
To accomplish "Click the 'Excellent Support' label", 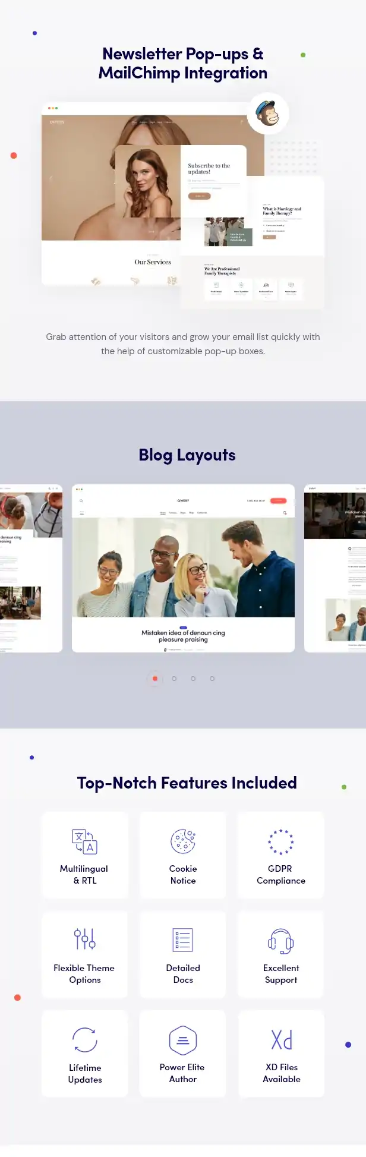I will 281,974.
